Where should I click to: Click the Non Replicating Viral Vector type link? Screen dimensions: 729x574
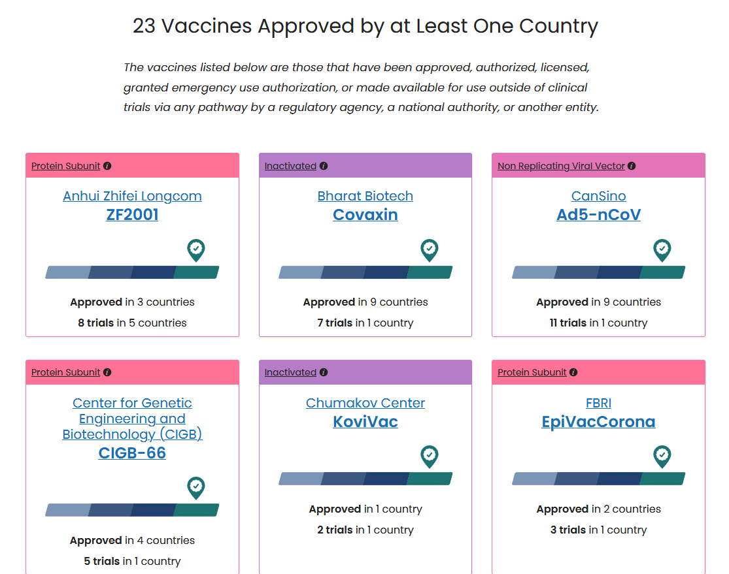pyautogui.click(x=561, y=166)
